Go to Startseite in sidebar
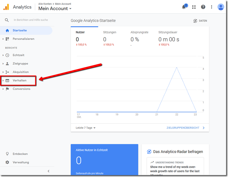The width and height of the screenshot is (228, 177). tap(26, 30)
